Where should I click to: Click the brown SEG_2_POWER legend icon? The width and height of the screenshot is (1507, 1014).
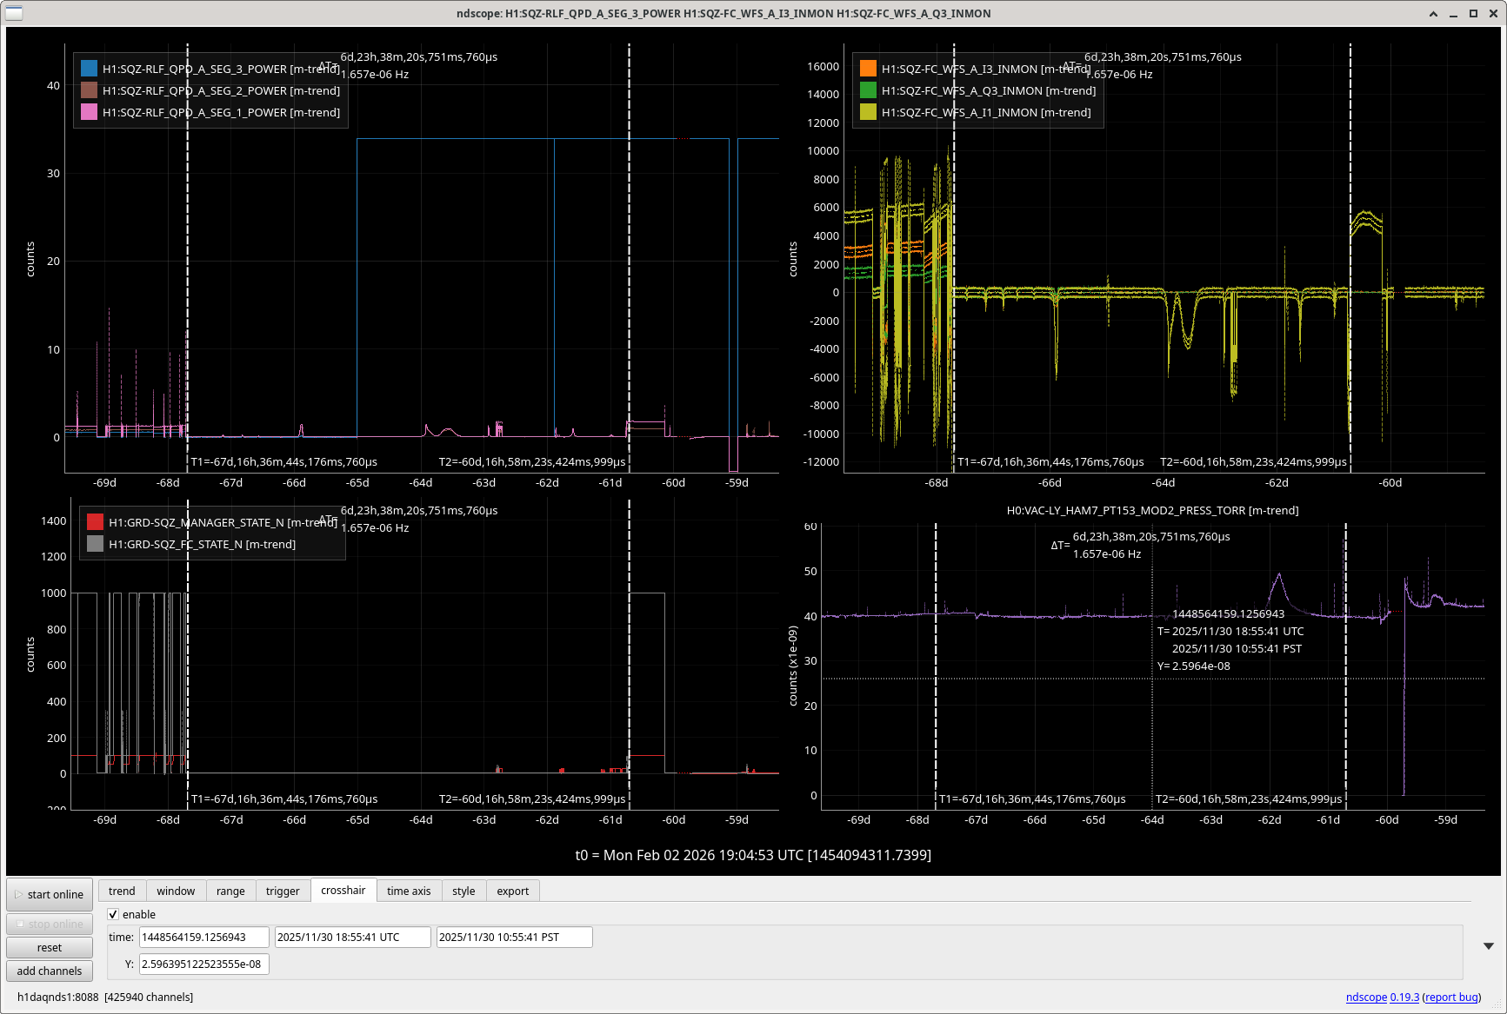tap(89, 90)
